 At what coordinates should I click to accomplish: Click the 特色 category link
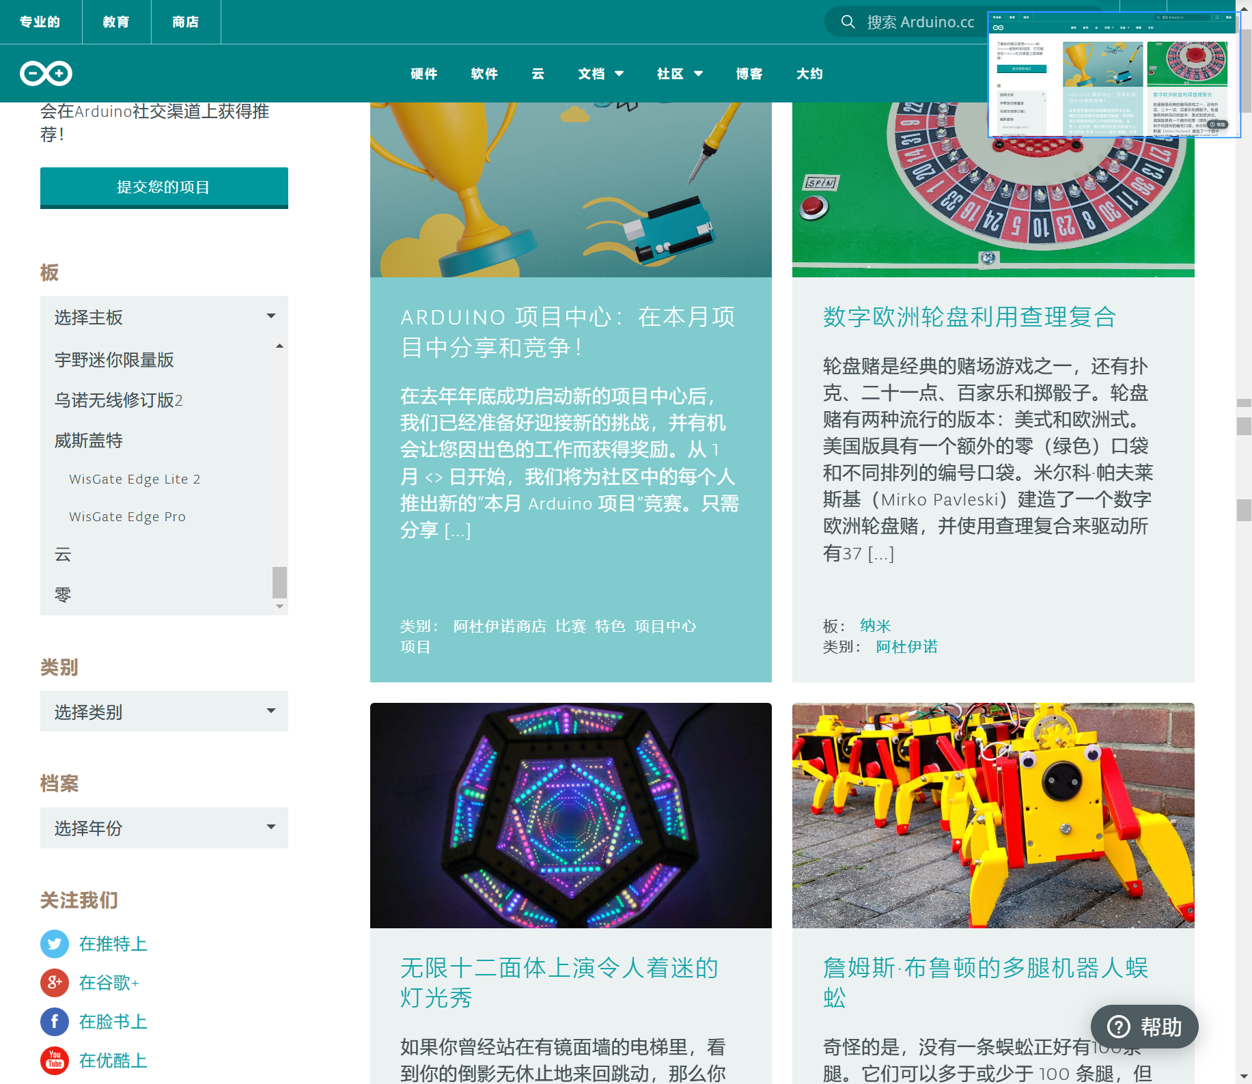(x=611, y=626)
